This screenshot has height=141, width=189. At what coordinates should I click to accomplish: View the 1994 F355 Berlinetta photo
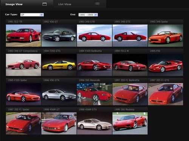pos(94,65)
